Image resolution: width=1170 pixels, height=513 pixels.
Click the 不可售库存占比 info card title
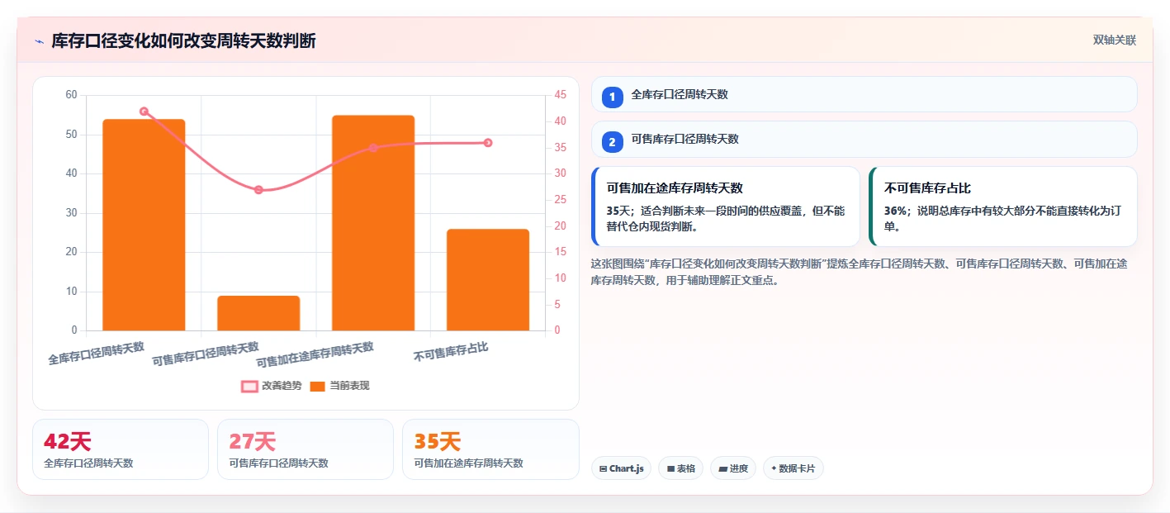click(x=927, y=188)
